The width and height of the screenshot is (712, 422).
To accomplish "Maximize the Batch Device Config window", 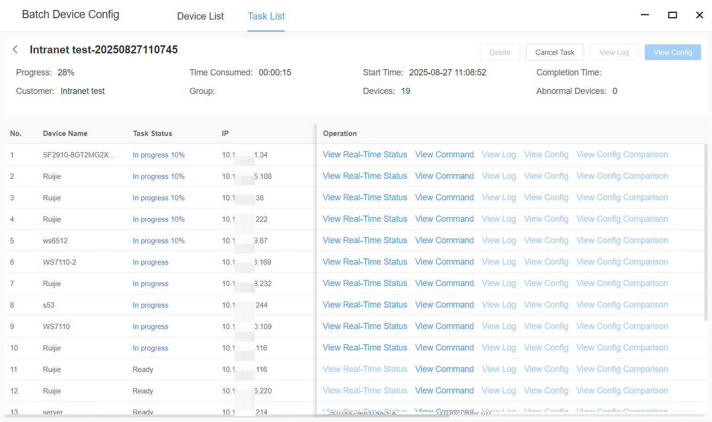I will (672, 15).
